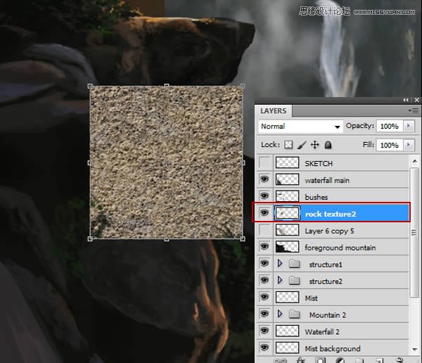Screen dimensions: 422x363
Task: Hide the structure1 group
Action: click(264, 263)
